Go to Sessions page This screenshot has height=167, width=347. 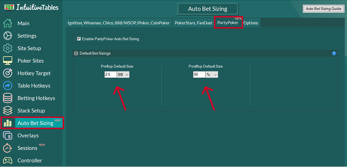[x=27, y=148]
